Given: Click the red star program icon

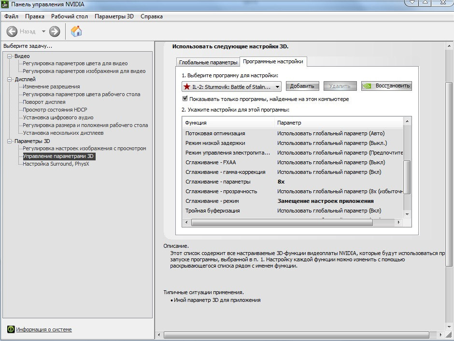Looking at the screenshot, I should coord(187,86).
